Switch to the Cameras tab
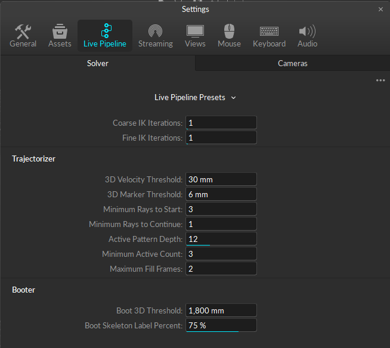Image resolution: width=390 pixels, height=348 pixels. tap(292, 63)
